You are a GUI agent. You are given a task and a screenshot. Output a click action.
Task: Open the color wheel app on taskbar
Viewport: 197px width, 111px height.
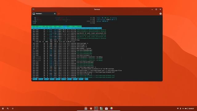(x=111, y=108)
